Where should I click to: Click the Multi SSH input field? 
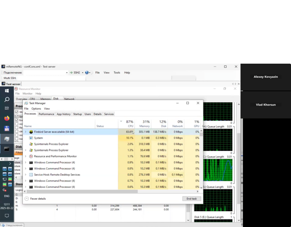[x=51, y=78]
